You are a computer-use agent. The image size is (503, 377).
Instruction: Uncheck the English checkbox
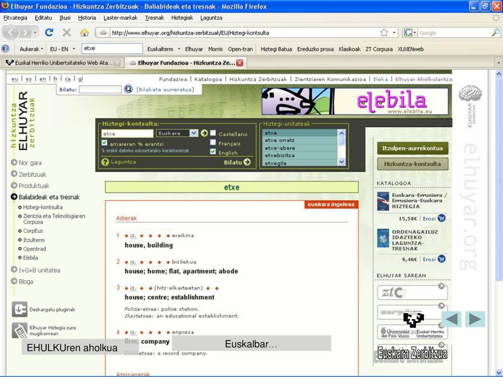(213, 151)
